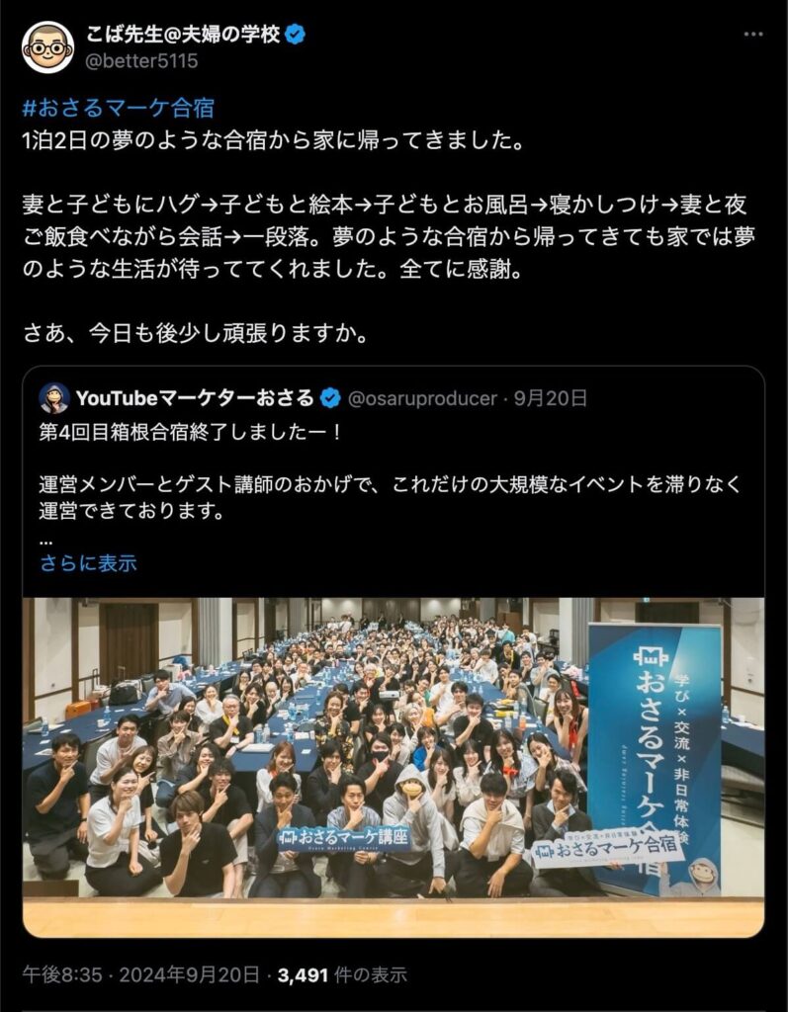The height and width of the screenshot is (1012, 788).
Task: Open the 3,491 件の表示 view count
Action: tap(342, 974)
